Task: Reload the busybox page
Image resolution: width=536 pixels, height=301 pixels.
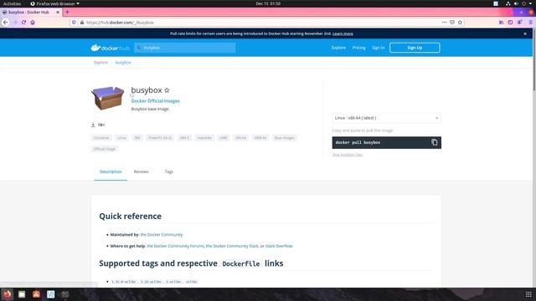Action: click(x=23, y=23)
